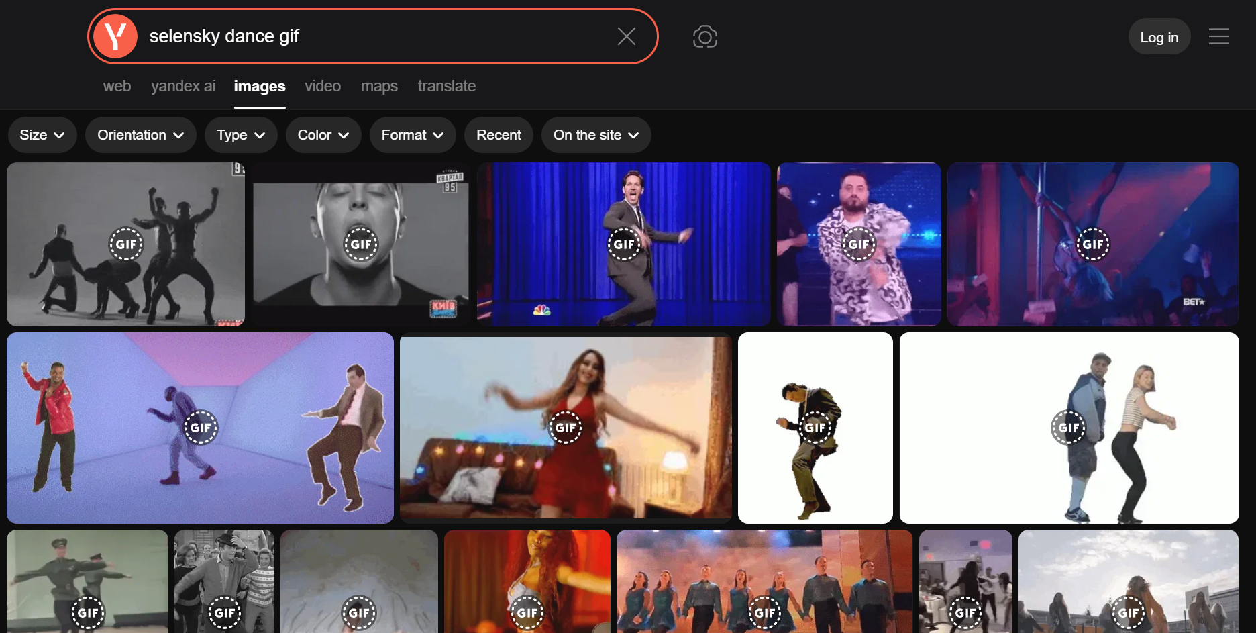1256x633 pixels.
Task: Open the soldiers in uniform dancing GIF
Action: [87, 581]
